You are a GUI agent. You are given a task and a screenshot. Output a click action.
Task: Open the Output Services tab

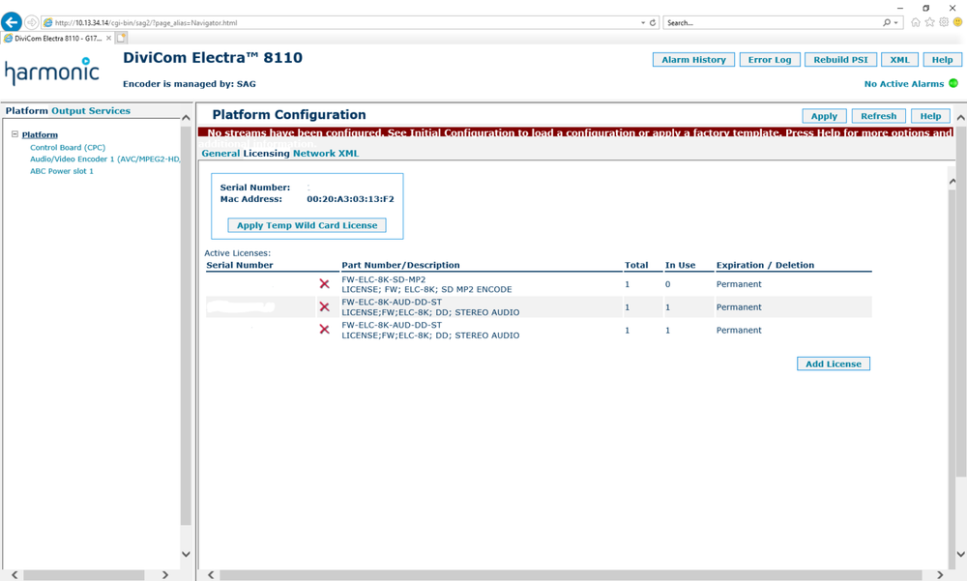[91, 111]
